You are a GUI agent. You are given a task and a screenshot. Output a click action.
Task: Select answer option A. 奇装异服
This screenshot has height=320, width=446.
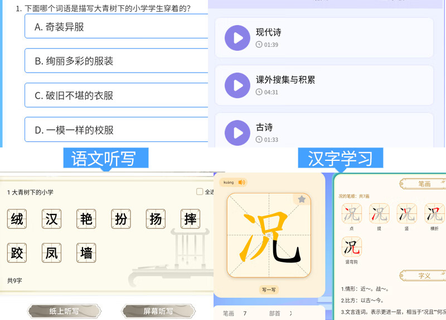117,26
